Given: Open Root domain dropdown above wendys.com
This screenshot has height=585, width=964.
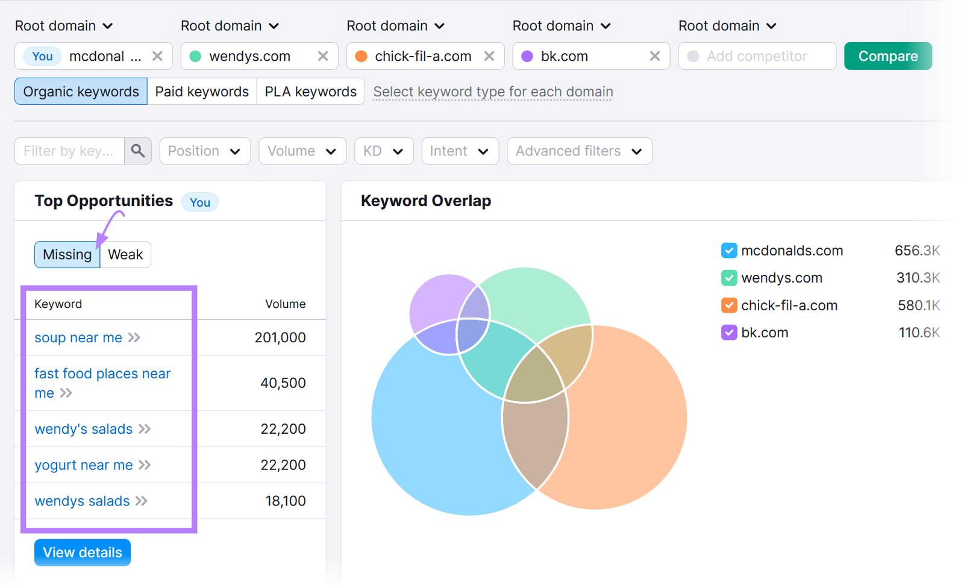Looking at the screenshot, I should pos(230,26).
